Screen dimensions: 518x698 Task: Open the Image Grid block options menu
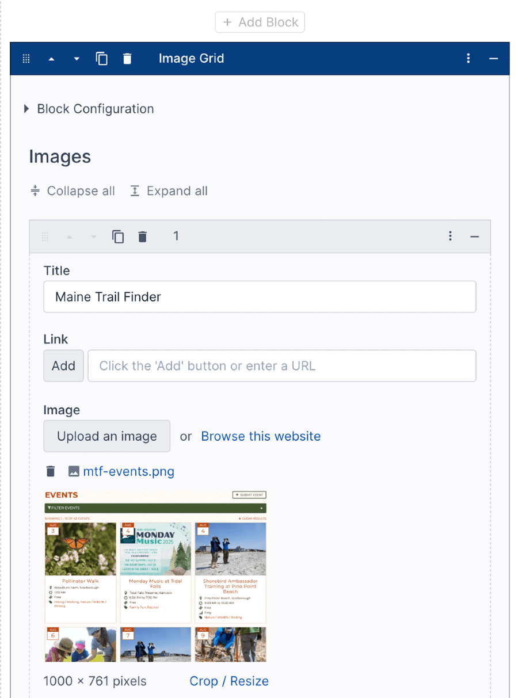[469, 58]
